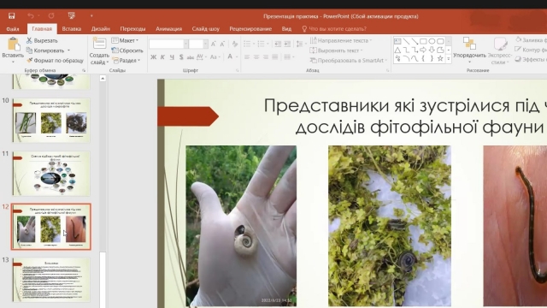Switch to the Вид tab
Screen dimensions: 547x308
click(286, 29)
